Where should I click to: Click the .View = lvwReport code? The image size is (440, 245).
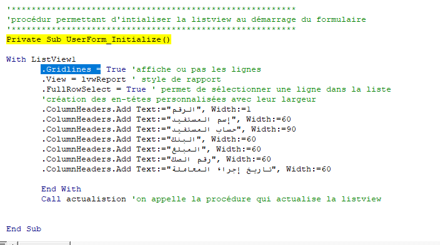point(84,80)
